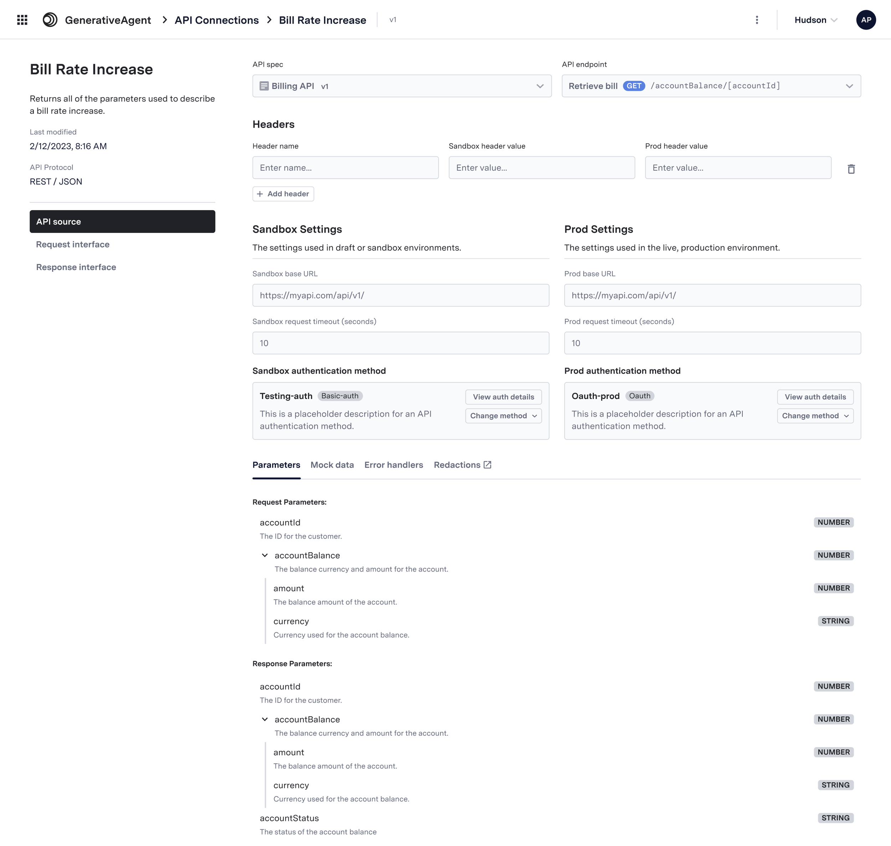The image size is (891, 846).
Task: Click the Sandbox base URL field
Action: click(x=400, y=295)
